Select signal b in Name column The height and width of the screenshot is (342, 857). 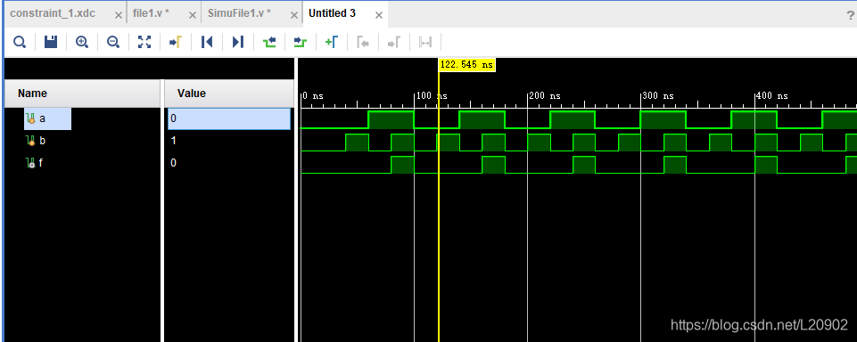coord(42,141)
